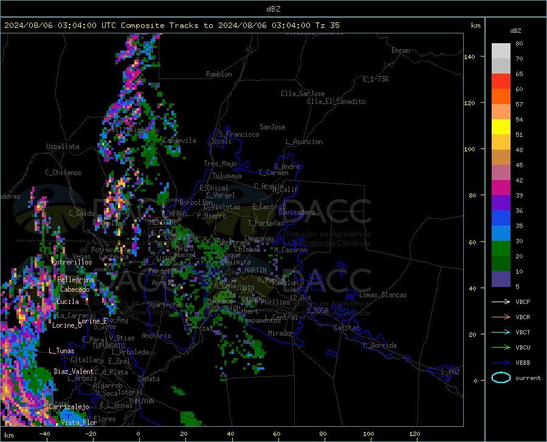Click the orange VBCR arrow legend icon
Viewport: 547px width, 442px height.
click(x=501, y=317)
